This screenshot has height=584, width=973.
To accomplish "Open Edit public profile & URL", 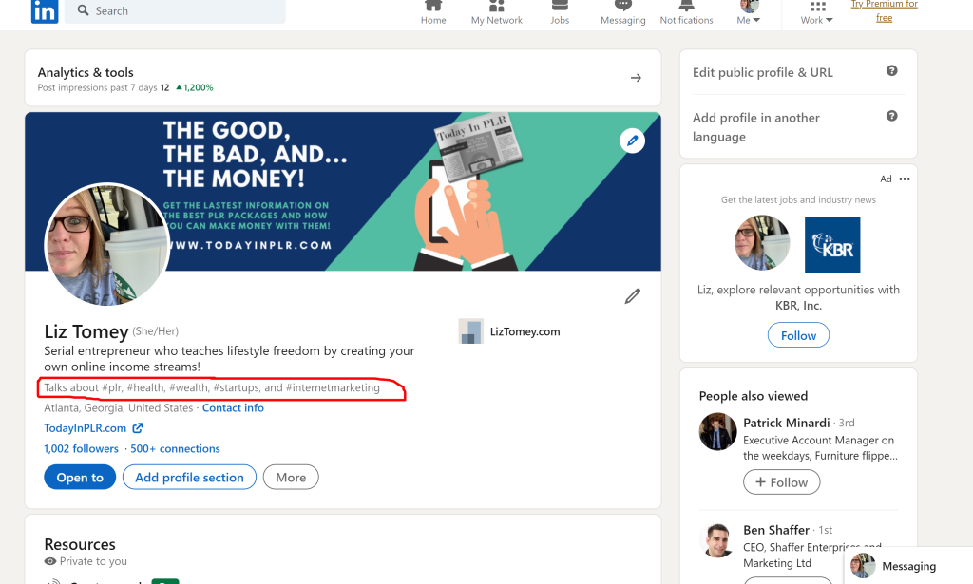I will 763,72.
